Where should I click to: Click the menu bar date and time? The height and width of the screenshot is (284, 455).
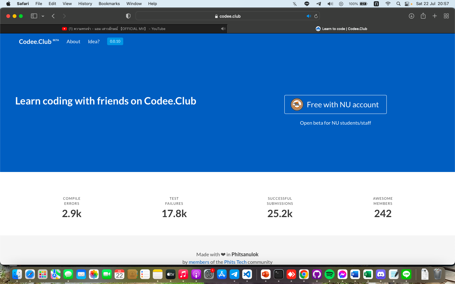click(433, 4)
